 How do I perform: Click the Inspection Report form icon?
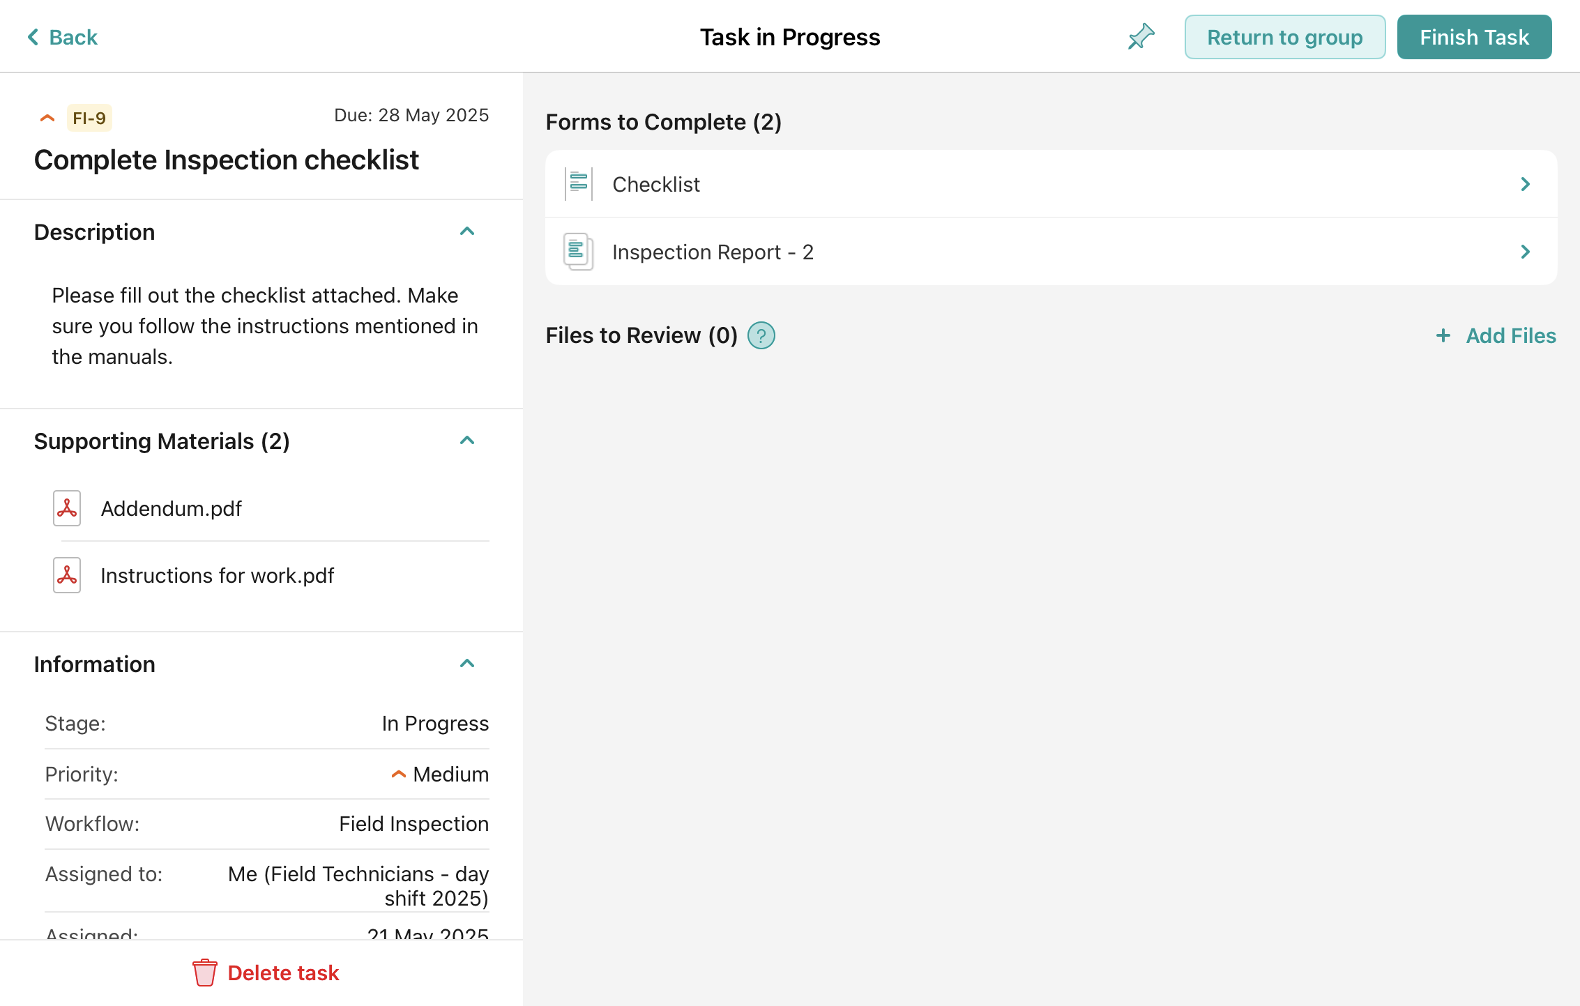[578, 252]
